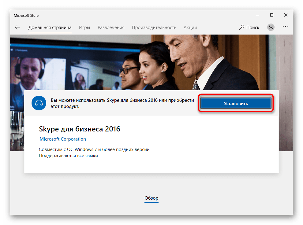Viewport: 303px width, 225px height.
Task: Go back using the arrow icon
Action: click(x=17, y=27)
